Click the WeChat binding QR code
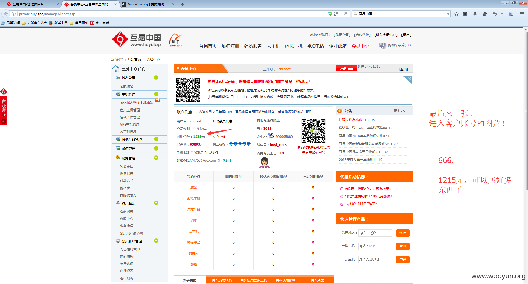This screenshot has width=528, height=284. (x=188, y=90)
